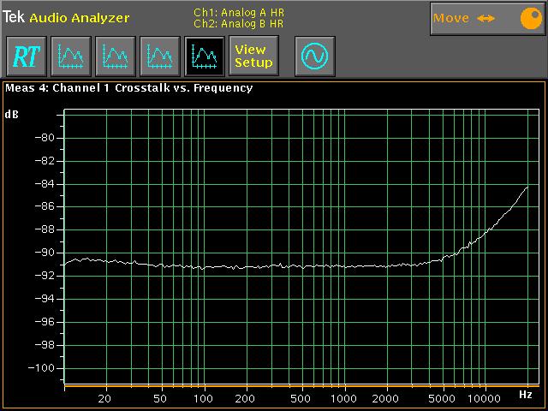Click the 1000 Hz frequency axis label
Viewport: 548px width, 411px height.
344,398
